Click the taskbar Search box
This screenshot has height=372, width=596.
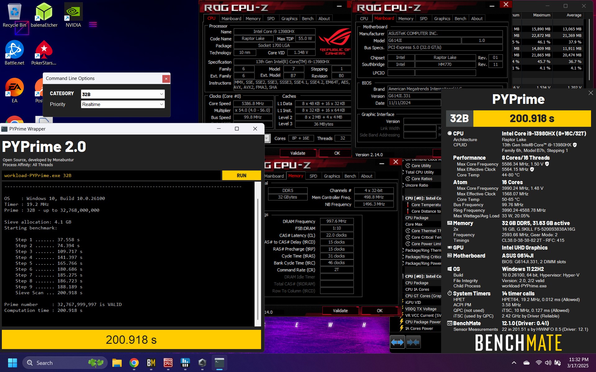tap(65, 363)
